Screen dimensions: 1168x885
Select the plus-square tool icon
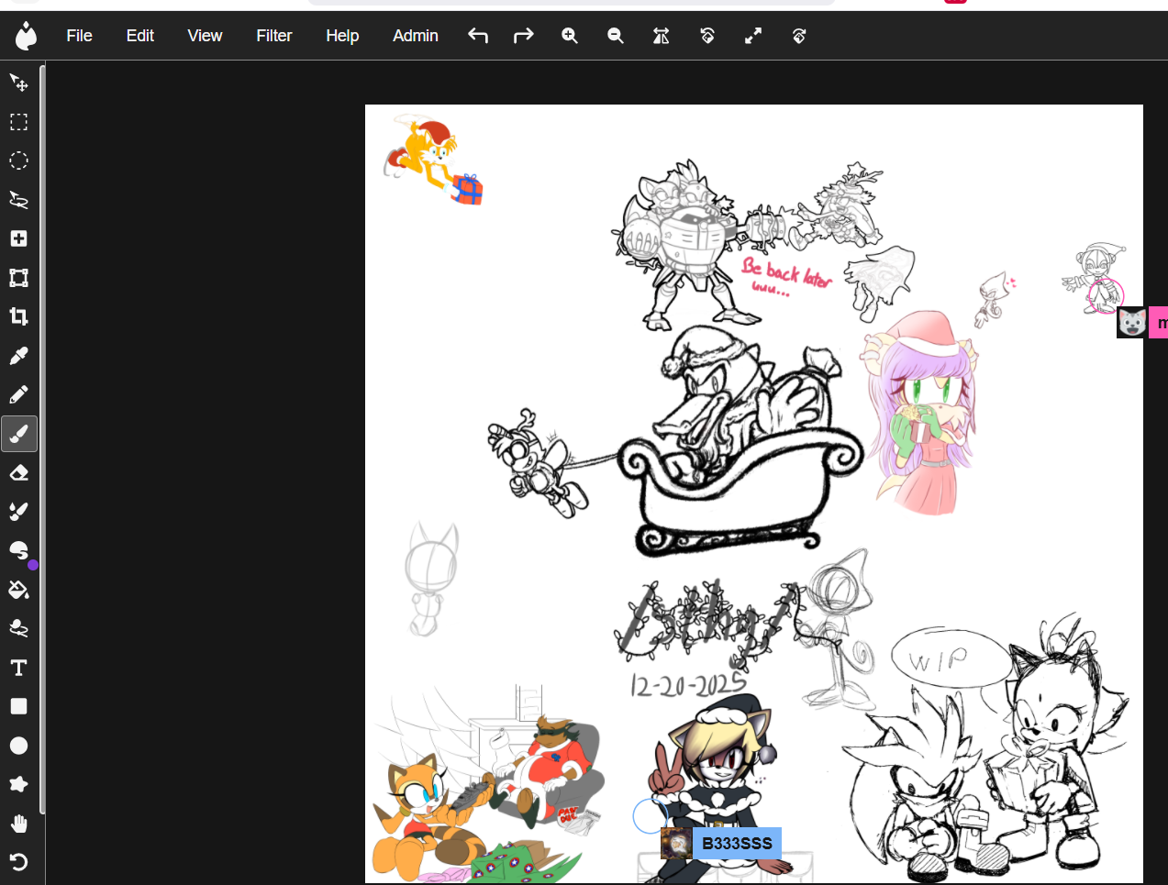(18, 238)
